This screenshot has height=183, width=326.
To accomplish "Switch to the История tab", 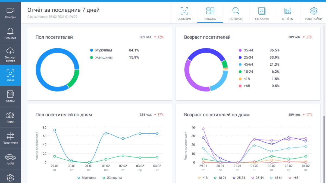I will [x=236, y=14].
